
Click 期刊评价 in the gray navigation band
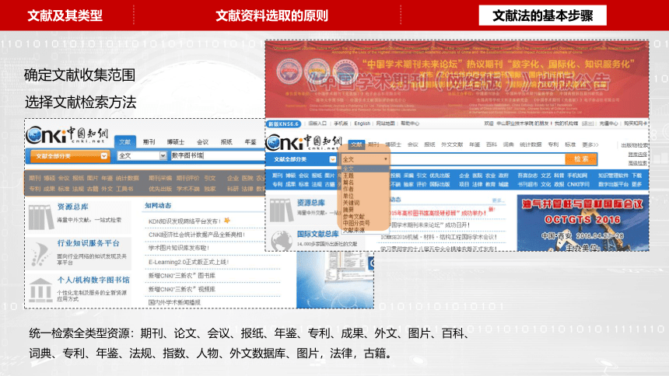(x=187, y=178)
